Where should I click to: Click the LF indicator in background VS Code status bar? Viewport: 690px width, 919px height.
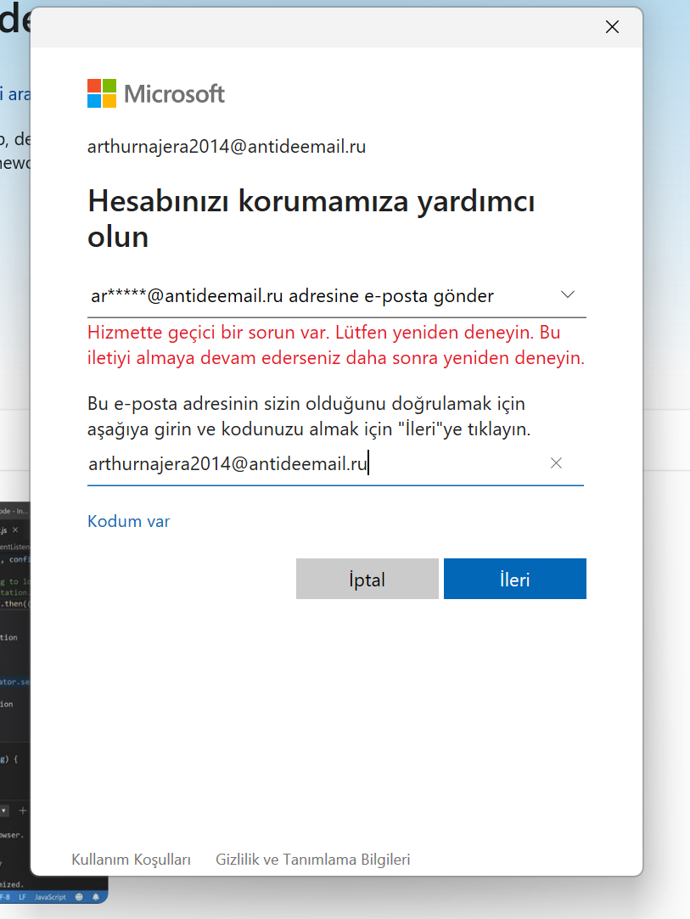tap(22, 897)
